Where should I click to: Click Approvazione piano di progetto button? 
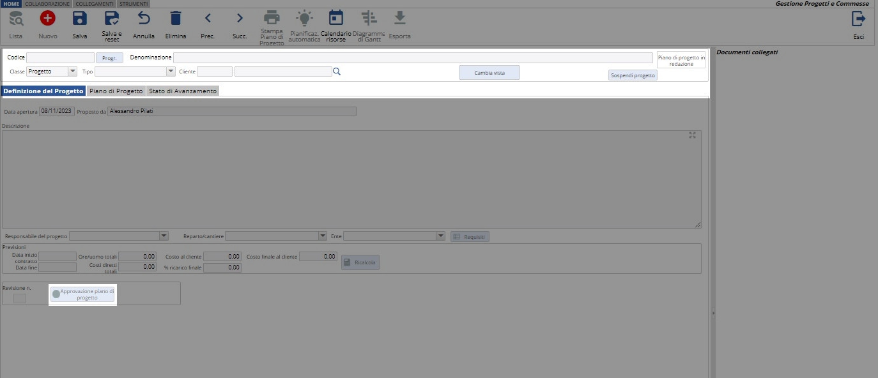82,294
